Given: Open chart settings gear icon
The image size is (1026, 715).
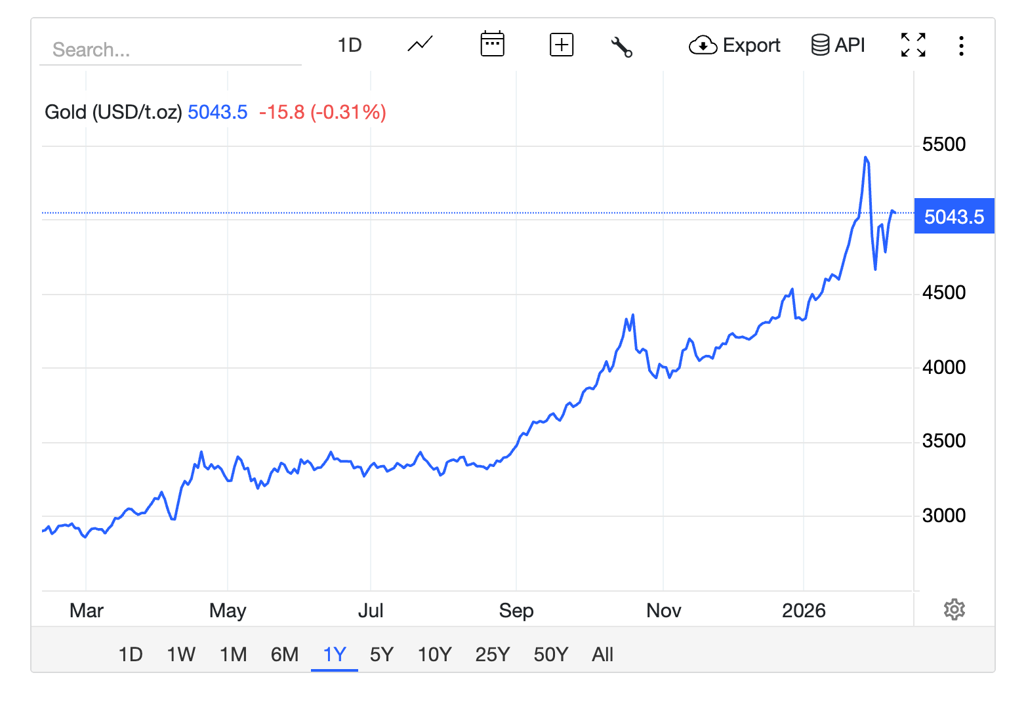Looking at the screenshot, I should click(954, 609).
